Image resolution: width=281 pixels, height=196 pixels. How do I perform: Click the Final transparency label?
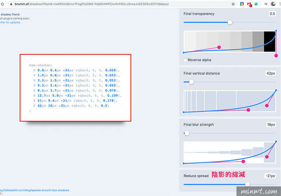click(199, 14)
